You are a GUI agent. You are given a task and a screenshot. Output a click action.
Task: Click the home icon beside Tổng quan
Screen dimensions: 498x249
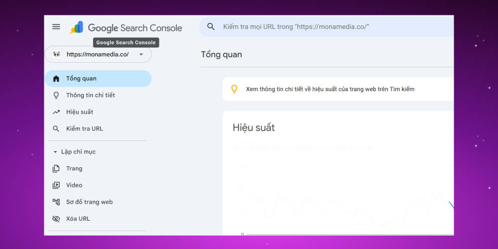(56, 79)
